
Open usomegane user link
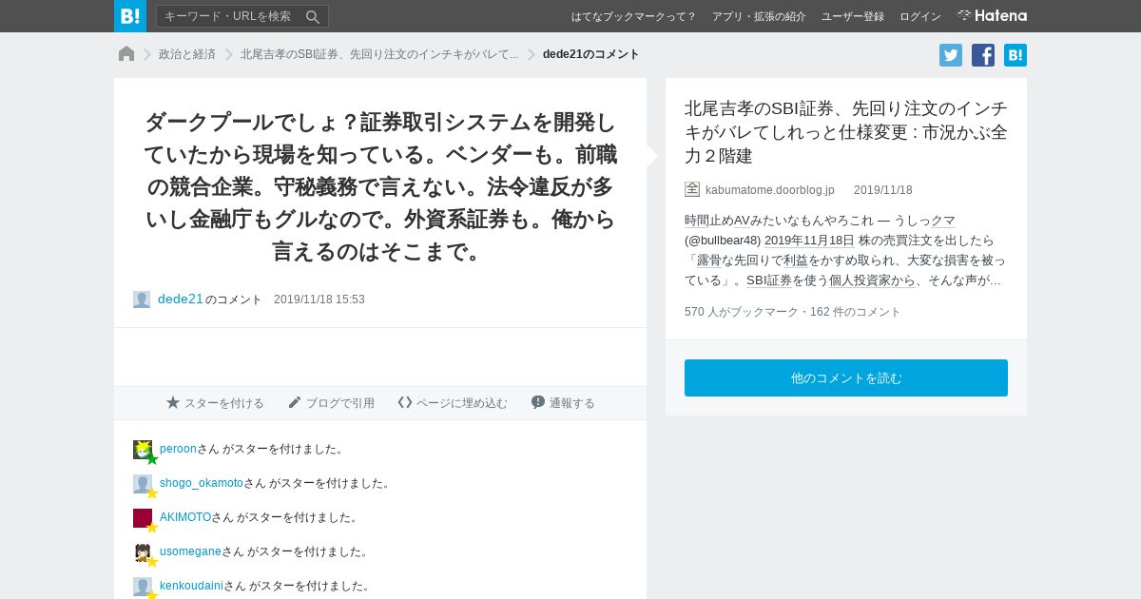(190, 551)
